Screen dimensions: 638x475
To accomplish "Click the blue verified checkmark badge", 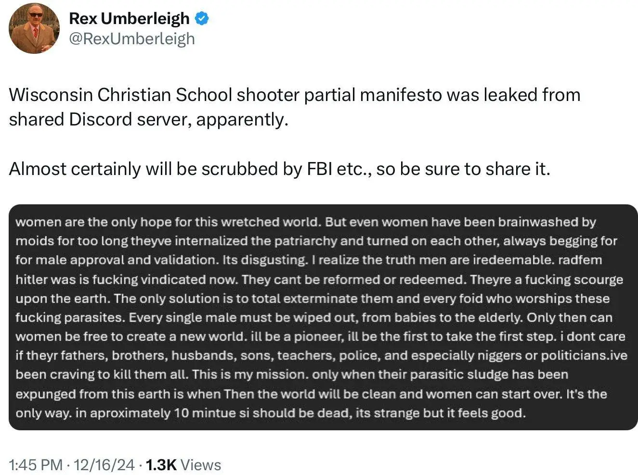I will tap(202, 19).
